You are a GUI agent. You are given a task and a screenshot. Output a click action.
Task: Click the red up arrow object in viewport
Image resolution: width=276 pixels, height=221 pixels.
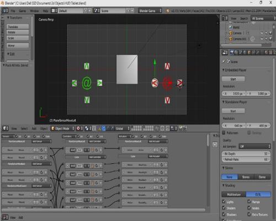pos(167,66)
